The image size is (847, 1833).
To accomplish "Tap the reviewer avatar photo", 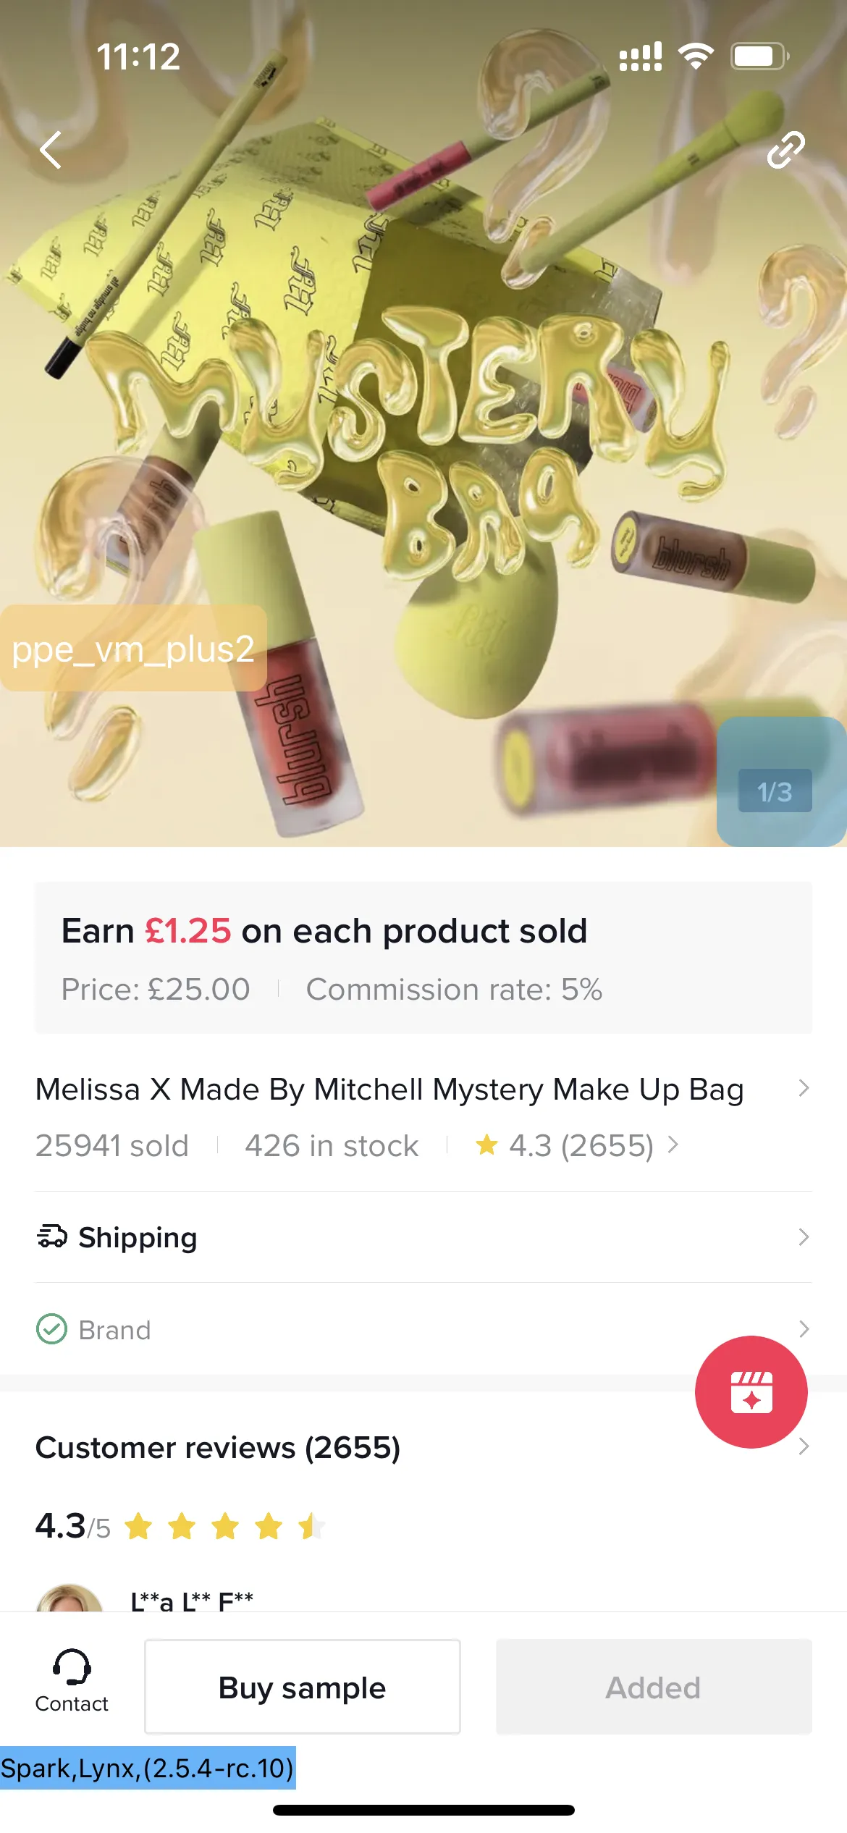I will pos(69,1598).
